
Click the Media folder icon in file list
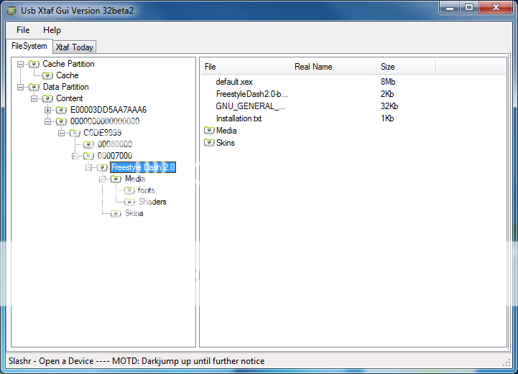click(x=209, y=131)
